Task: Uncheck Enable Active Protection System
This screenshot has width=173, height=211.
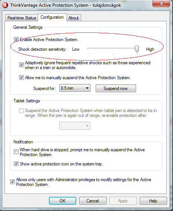Action: tap(16, 40)
